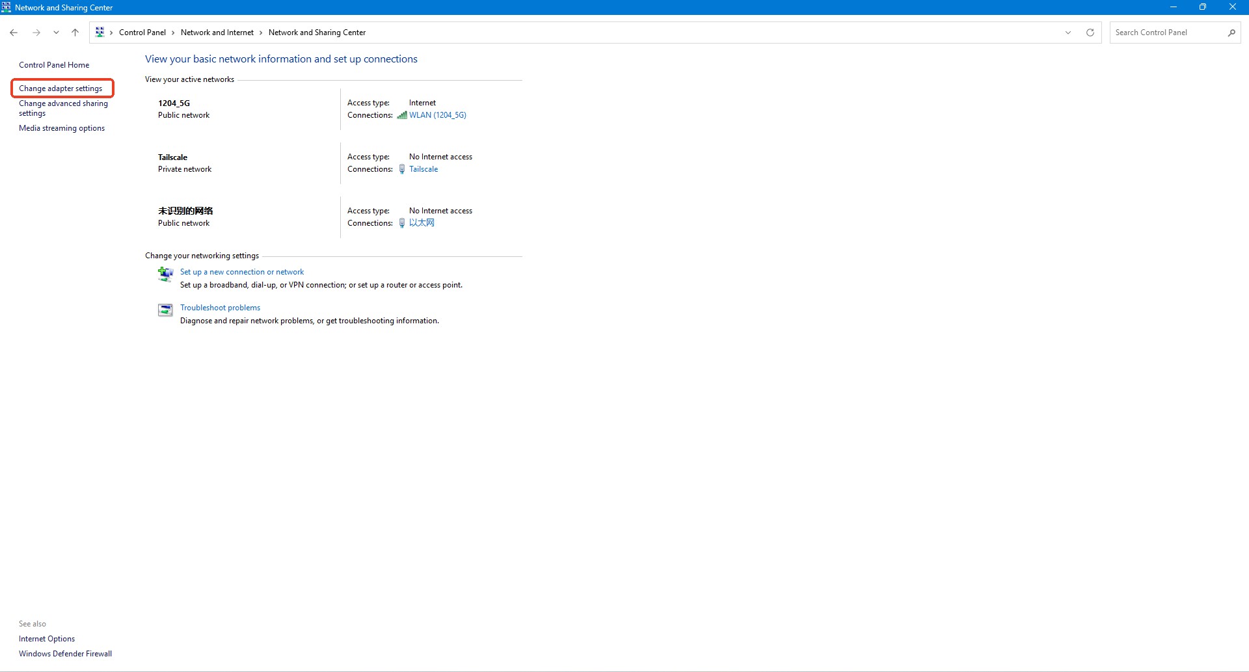The width and height of the screenshot is (1249, 672).
Task: Open the recent locations dropdown arrow
Action: (56, 33)
